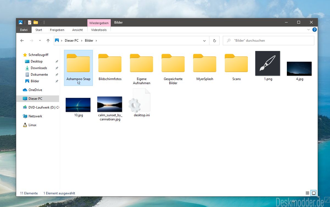Select Schnellzugriff in the navigation pane
This screenshot has width=330, height=207.
tap(38, 55)
